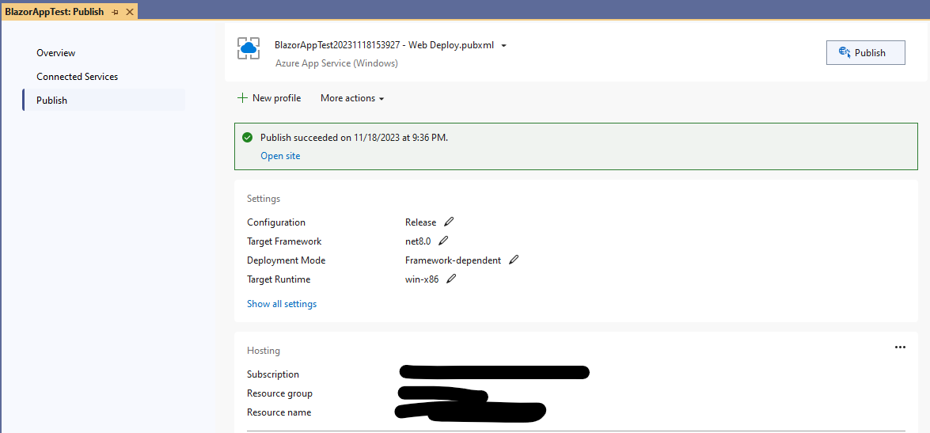The image size is (930, 433).
Task: Pin the BlazorAppTest: Publish tab
Action: click(x=115, y=12)
